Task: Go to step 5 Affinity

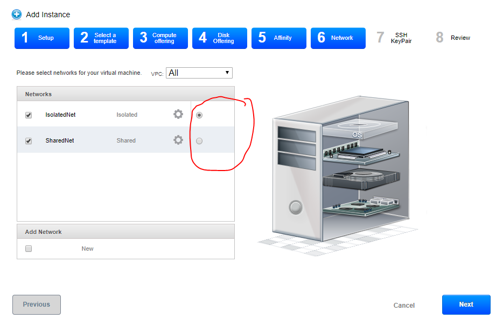Action: [x=278, y=38]
